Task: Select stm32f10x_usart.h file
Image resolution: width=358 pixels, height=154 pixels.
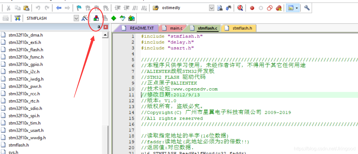Action: 26,130
